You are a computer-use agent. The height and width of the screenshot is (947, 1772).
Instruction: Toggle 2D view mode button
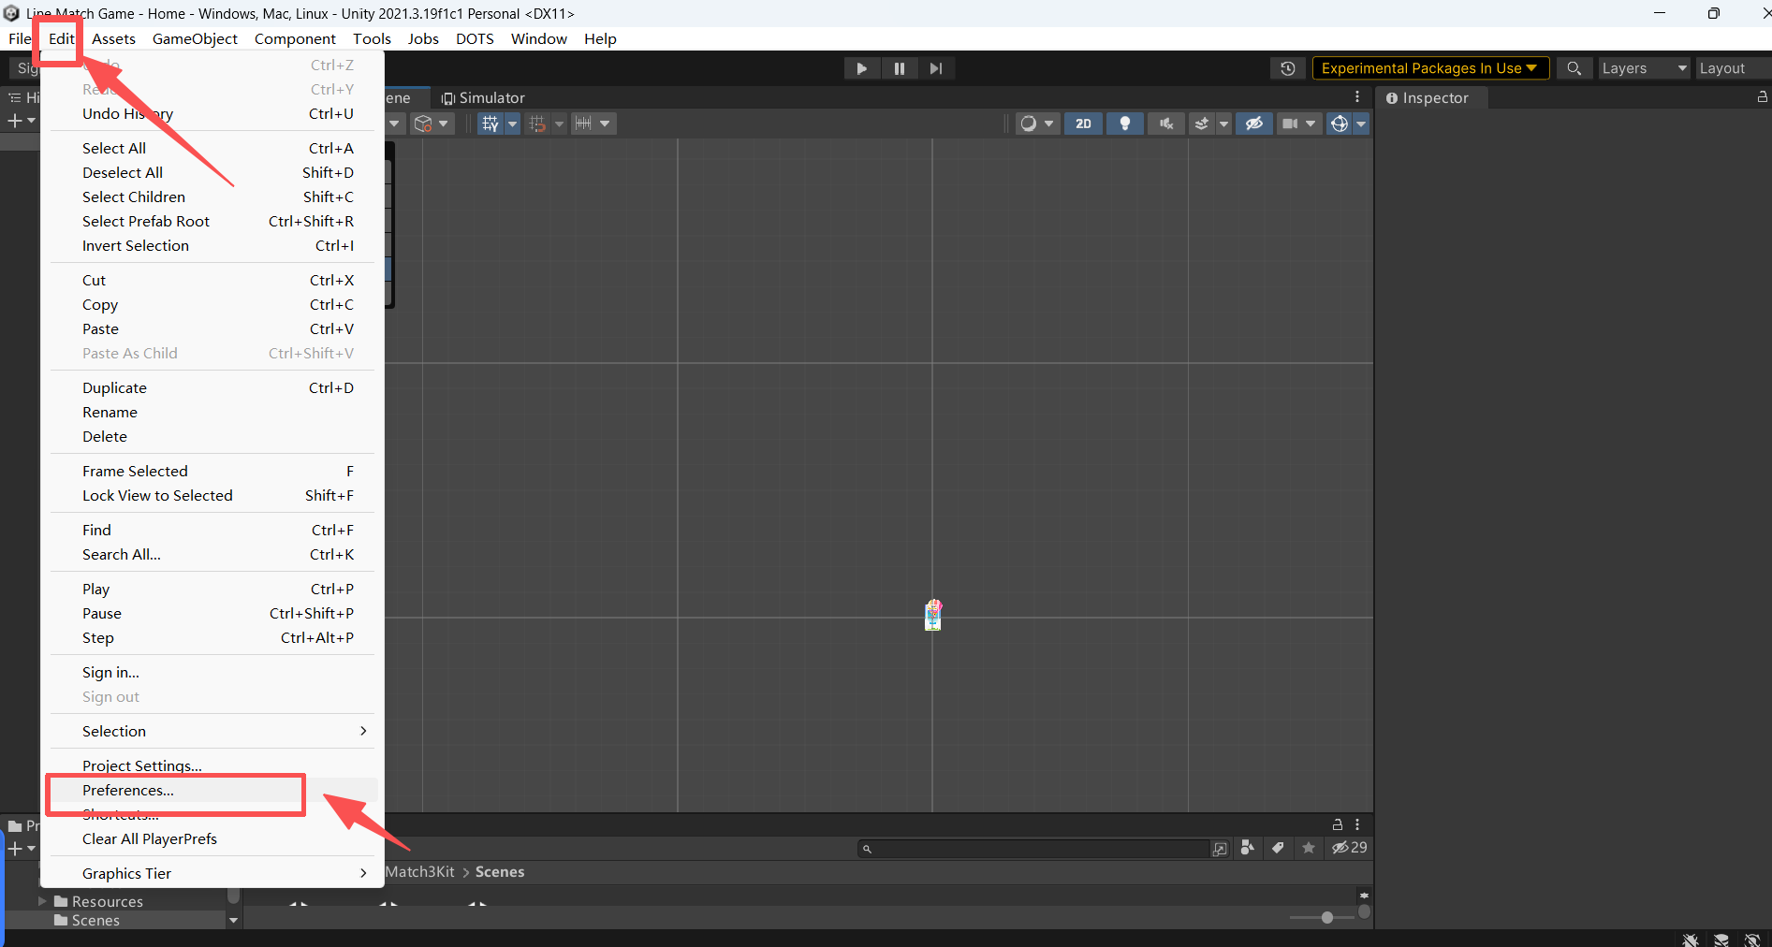1083,124
